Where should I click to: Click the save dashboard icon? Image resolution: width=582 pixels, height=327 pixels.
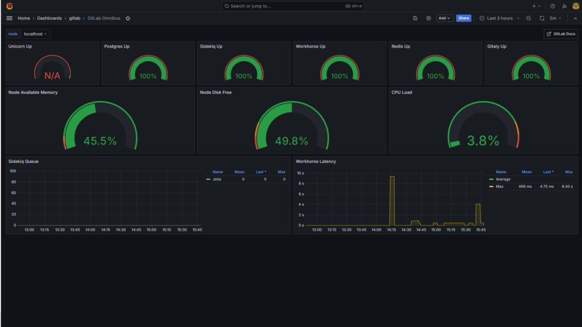tap(415, 18)
